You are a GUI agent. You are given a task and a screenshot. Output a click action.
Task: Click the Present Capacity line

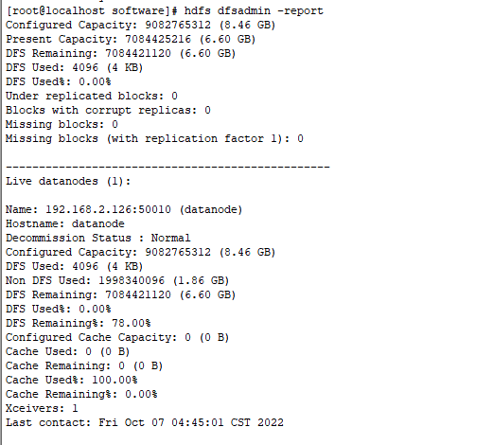point(131,39)
